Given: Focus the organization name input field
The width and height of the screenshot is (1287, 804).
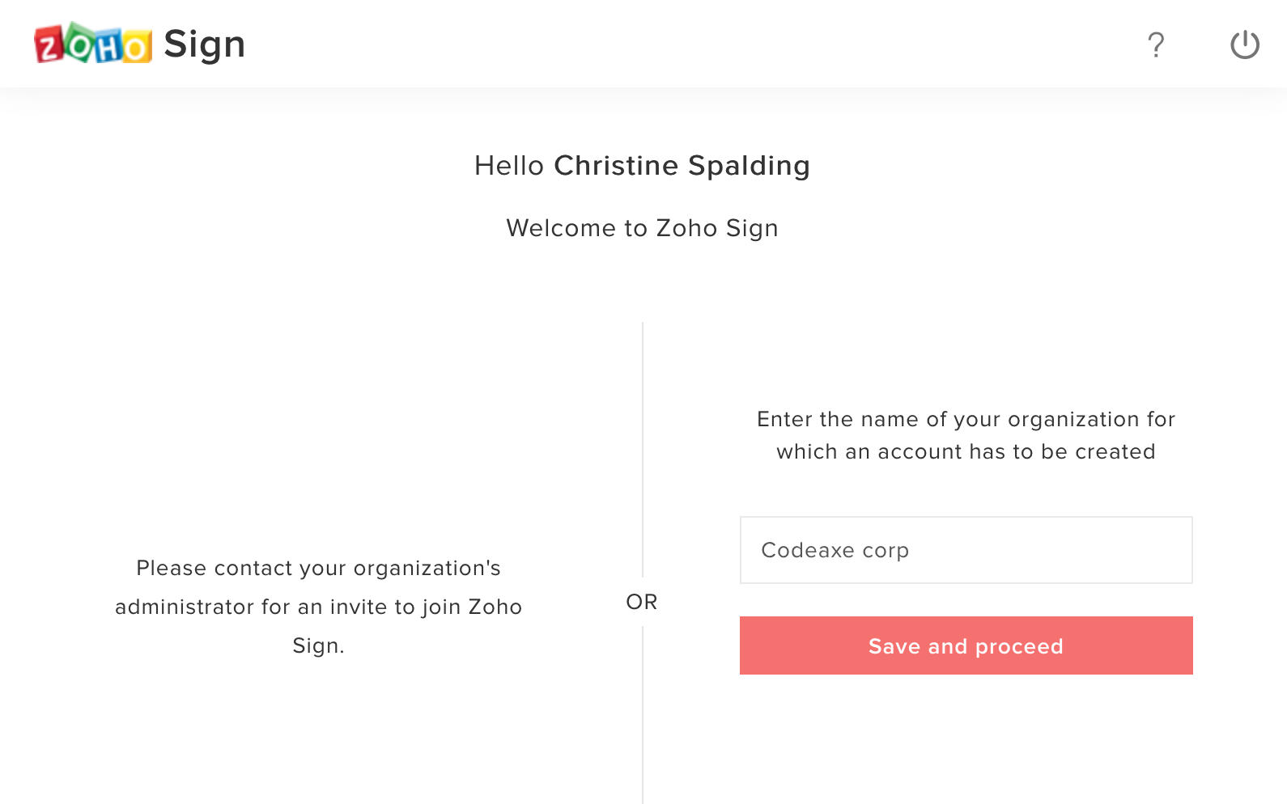Looking at the screenshot, I should [966, 550].
